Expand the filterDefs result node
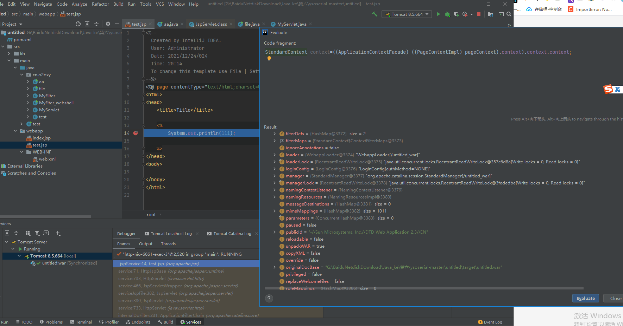 pyautogui.click(x=275, y=133)
